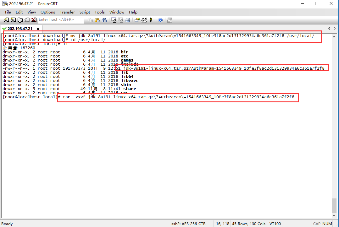Open the Transfer menu
Viewport: 339px width, 227px height.
coord(67,12)
